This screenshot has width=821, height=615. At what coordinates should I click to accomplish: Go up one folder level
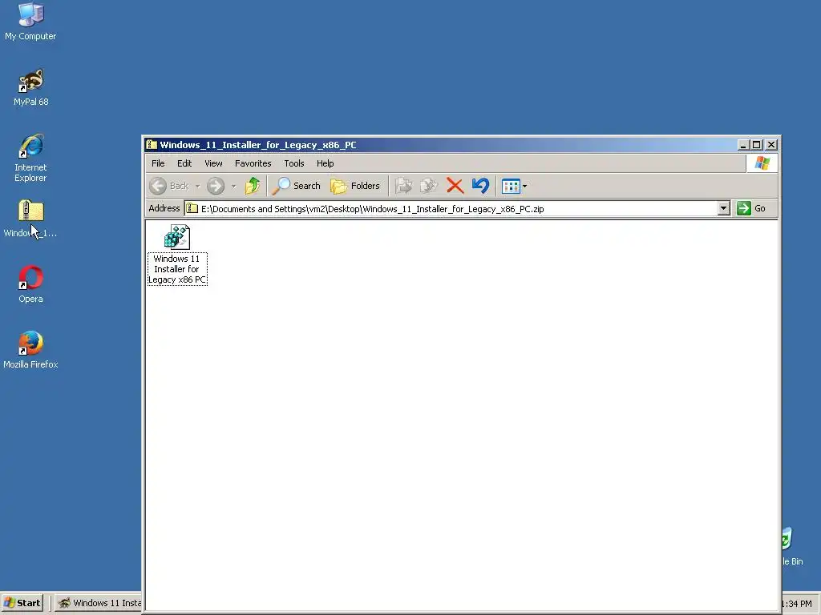(x=253, y=186)
